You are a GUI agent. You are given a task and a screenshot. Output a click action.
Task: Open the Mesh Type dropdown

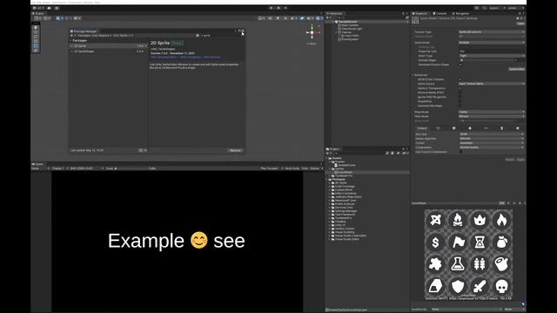(x=492, y=56)
